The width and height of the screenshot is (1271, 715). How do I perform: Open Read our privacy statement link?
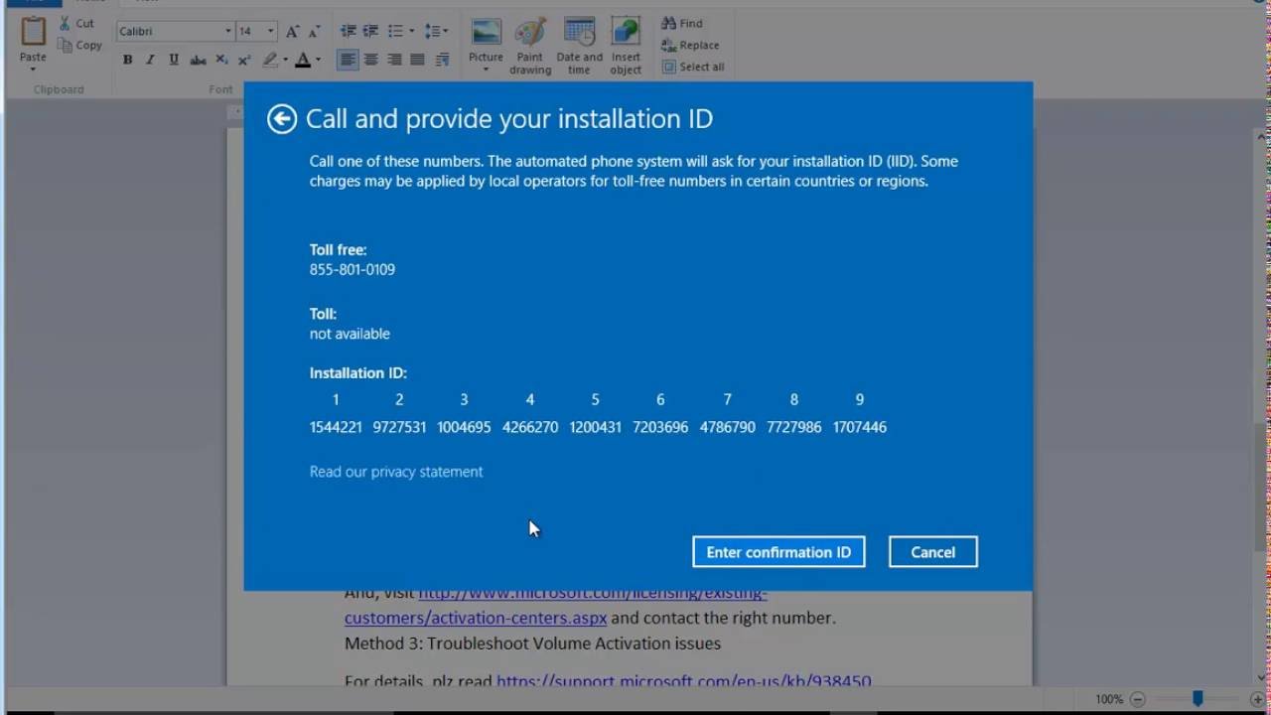click(396, 472)
